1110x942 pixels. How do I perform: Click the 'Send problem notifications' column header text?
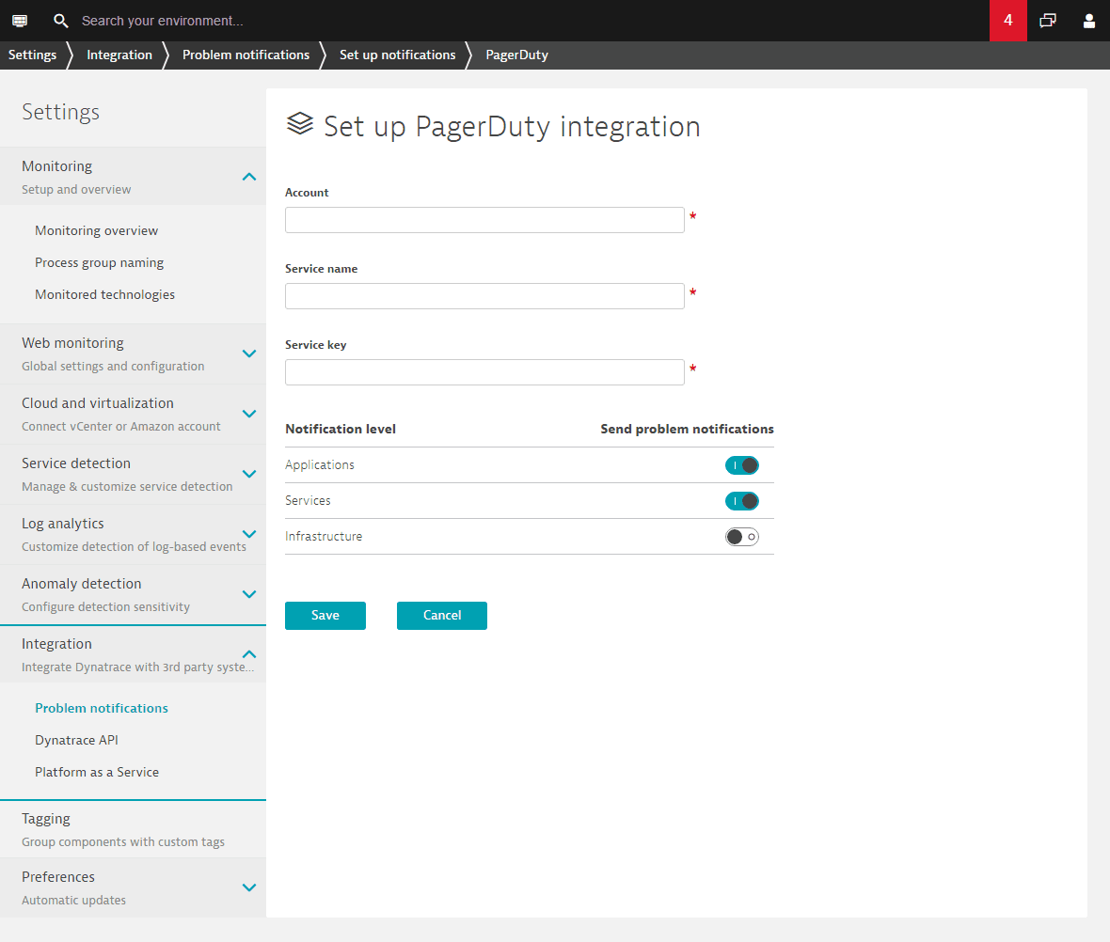tap(688, 429)
